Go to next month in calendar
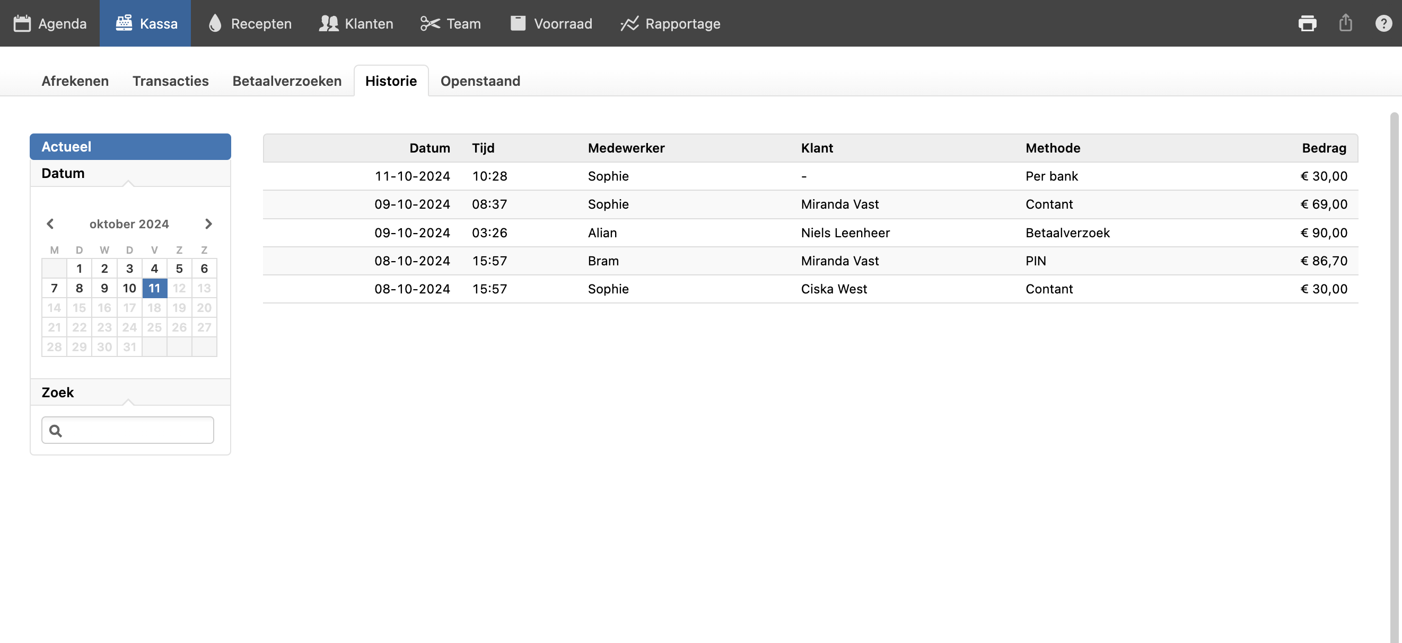 click(x=208, y=224)
